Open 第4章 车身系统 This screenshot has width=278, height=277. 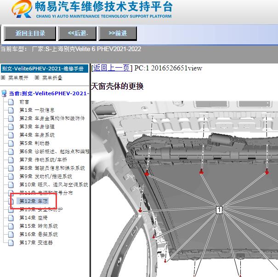37,135
